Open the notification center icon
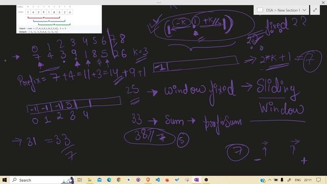Screen dimensions: 327x184 coord(318,180)
